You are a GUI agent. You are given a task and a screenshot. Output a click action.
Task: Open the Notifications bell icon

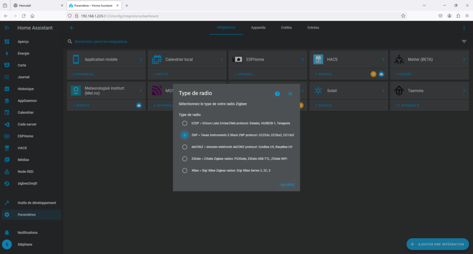(x=6, y=233)
